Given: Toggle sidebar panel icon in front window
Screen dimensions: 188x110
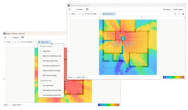Looking at the screenshot, I should tap(87, 9).
